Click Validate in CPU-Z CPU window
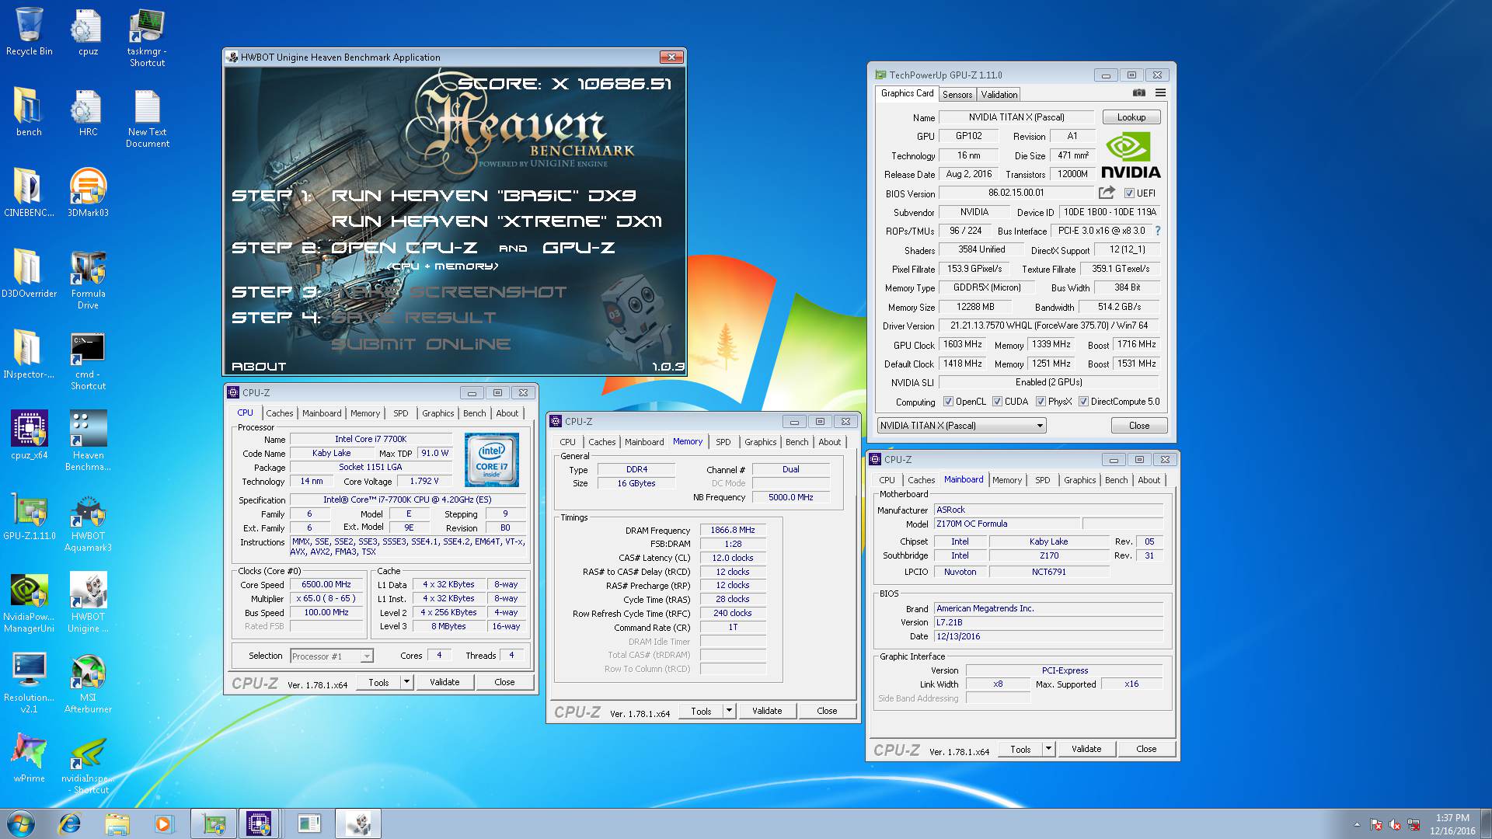1492x839 pixels. click(x=444, y=682)
